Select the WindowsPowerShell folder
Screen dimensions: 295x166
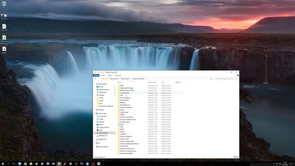[126, 154]
